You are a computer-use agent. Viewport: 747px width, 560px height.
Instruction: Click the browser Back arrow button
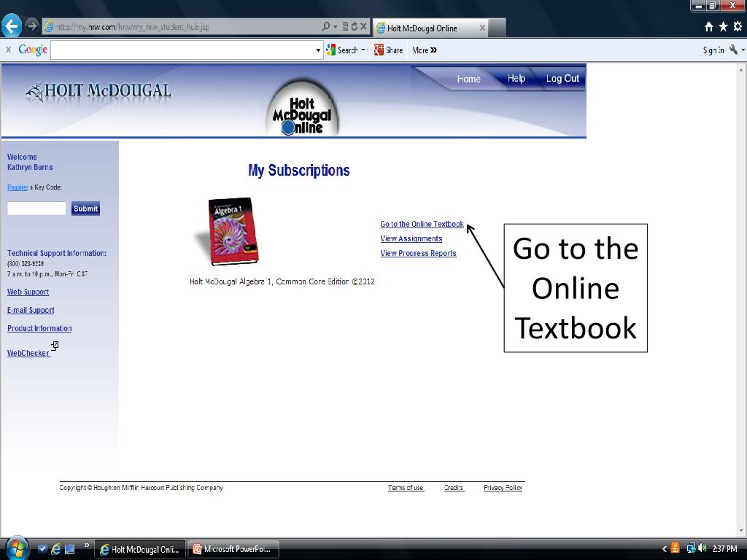12,26
